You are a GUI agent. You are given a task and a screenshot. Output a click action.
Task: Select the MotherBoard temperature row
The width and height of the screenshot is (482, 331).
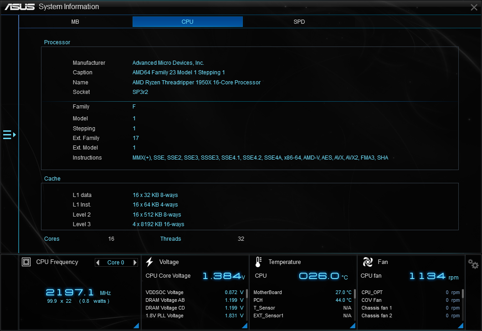[x=303, y=292]
